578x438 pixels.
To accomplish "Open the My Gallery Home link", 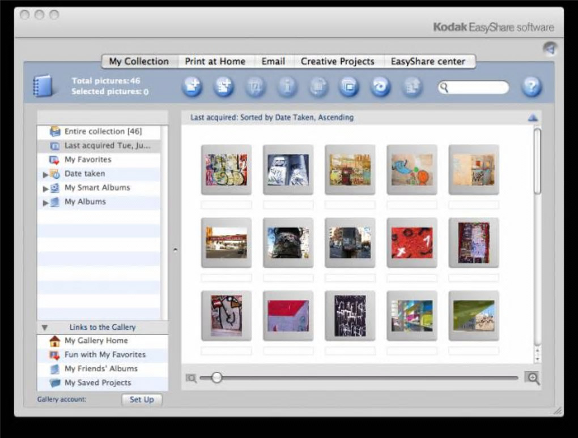I will [96, 341].
